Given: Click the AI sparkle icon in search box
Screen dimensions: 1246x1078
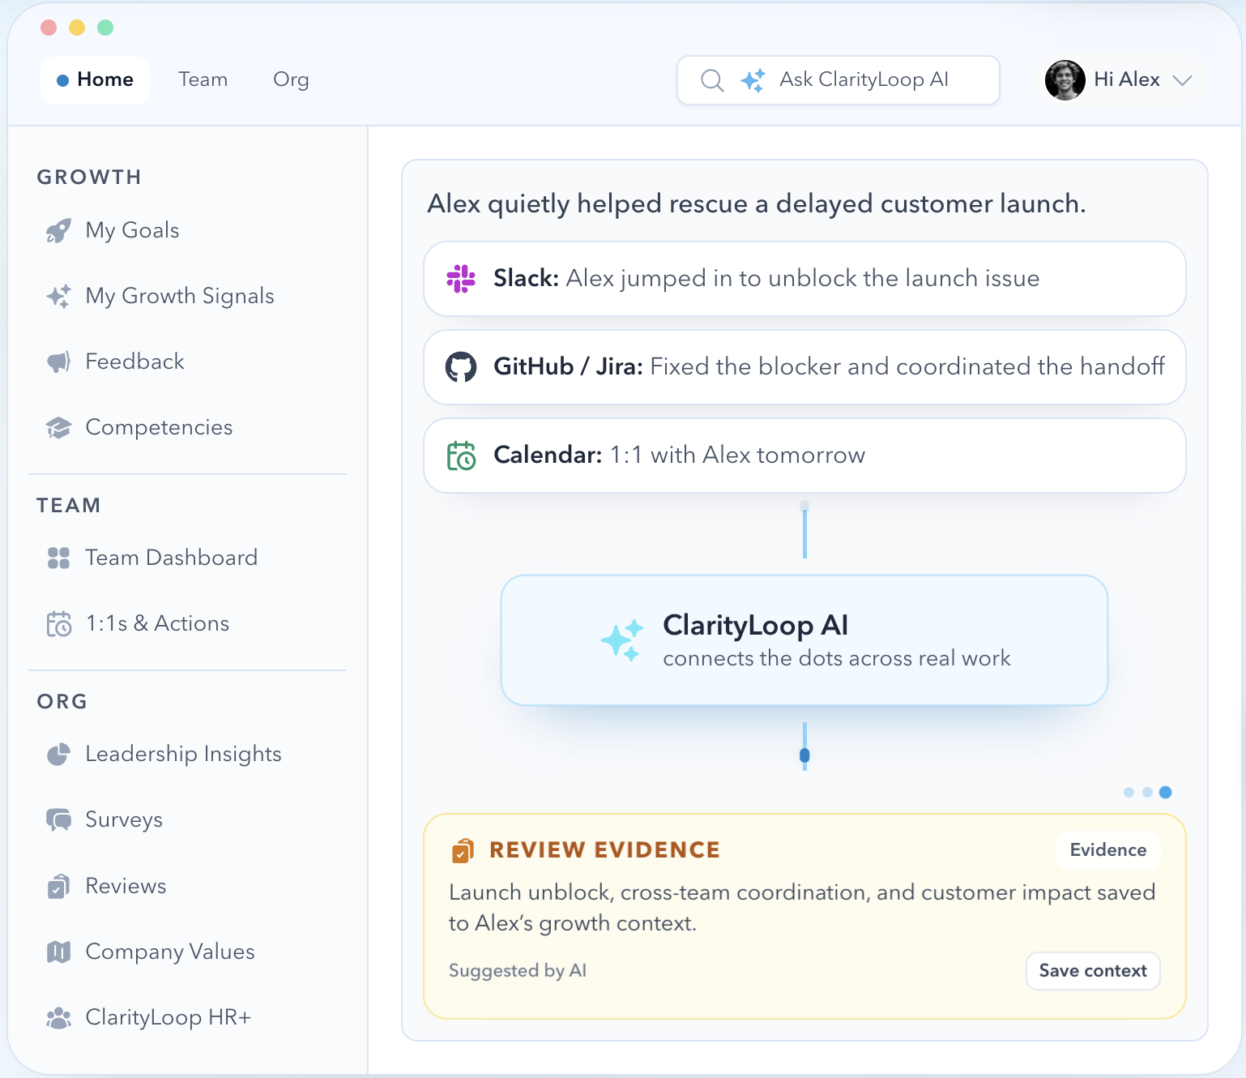Looking at the screenshot, I should pyautogui.click(x=753, y=80).
